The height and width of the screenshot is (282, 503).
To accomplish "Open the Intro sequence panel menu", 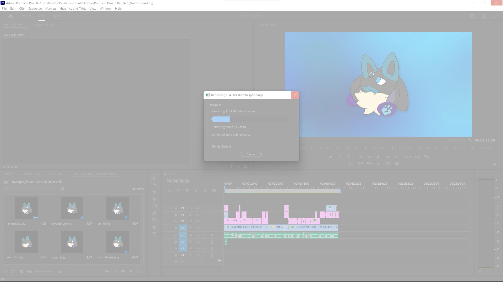I will tap(179, 174).
